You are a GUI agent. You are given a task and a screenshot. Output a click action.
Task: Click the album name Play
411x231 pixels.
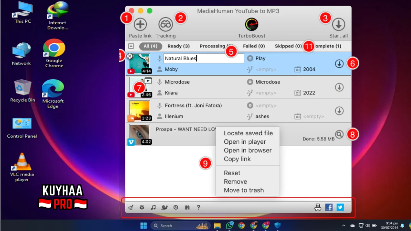[260, 58]
